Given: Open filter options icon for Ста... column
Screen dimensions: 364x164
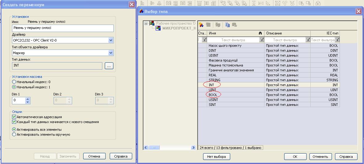Looking at the screenshot, I should point(204,40).
